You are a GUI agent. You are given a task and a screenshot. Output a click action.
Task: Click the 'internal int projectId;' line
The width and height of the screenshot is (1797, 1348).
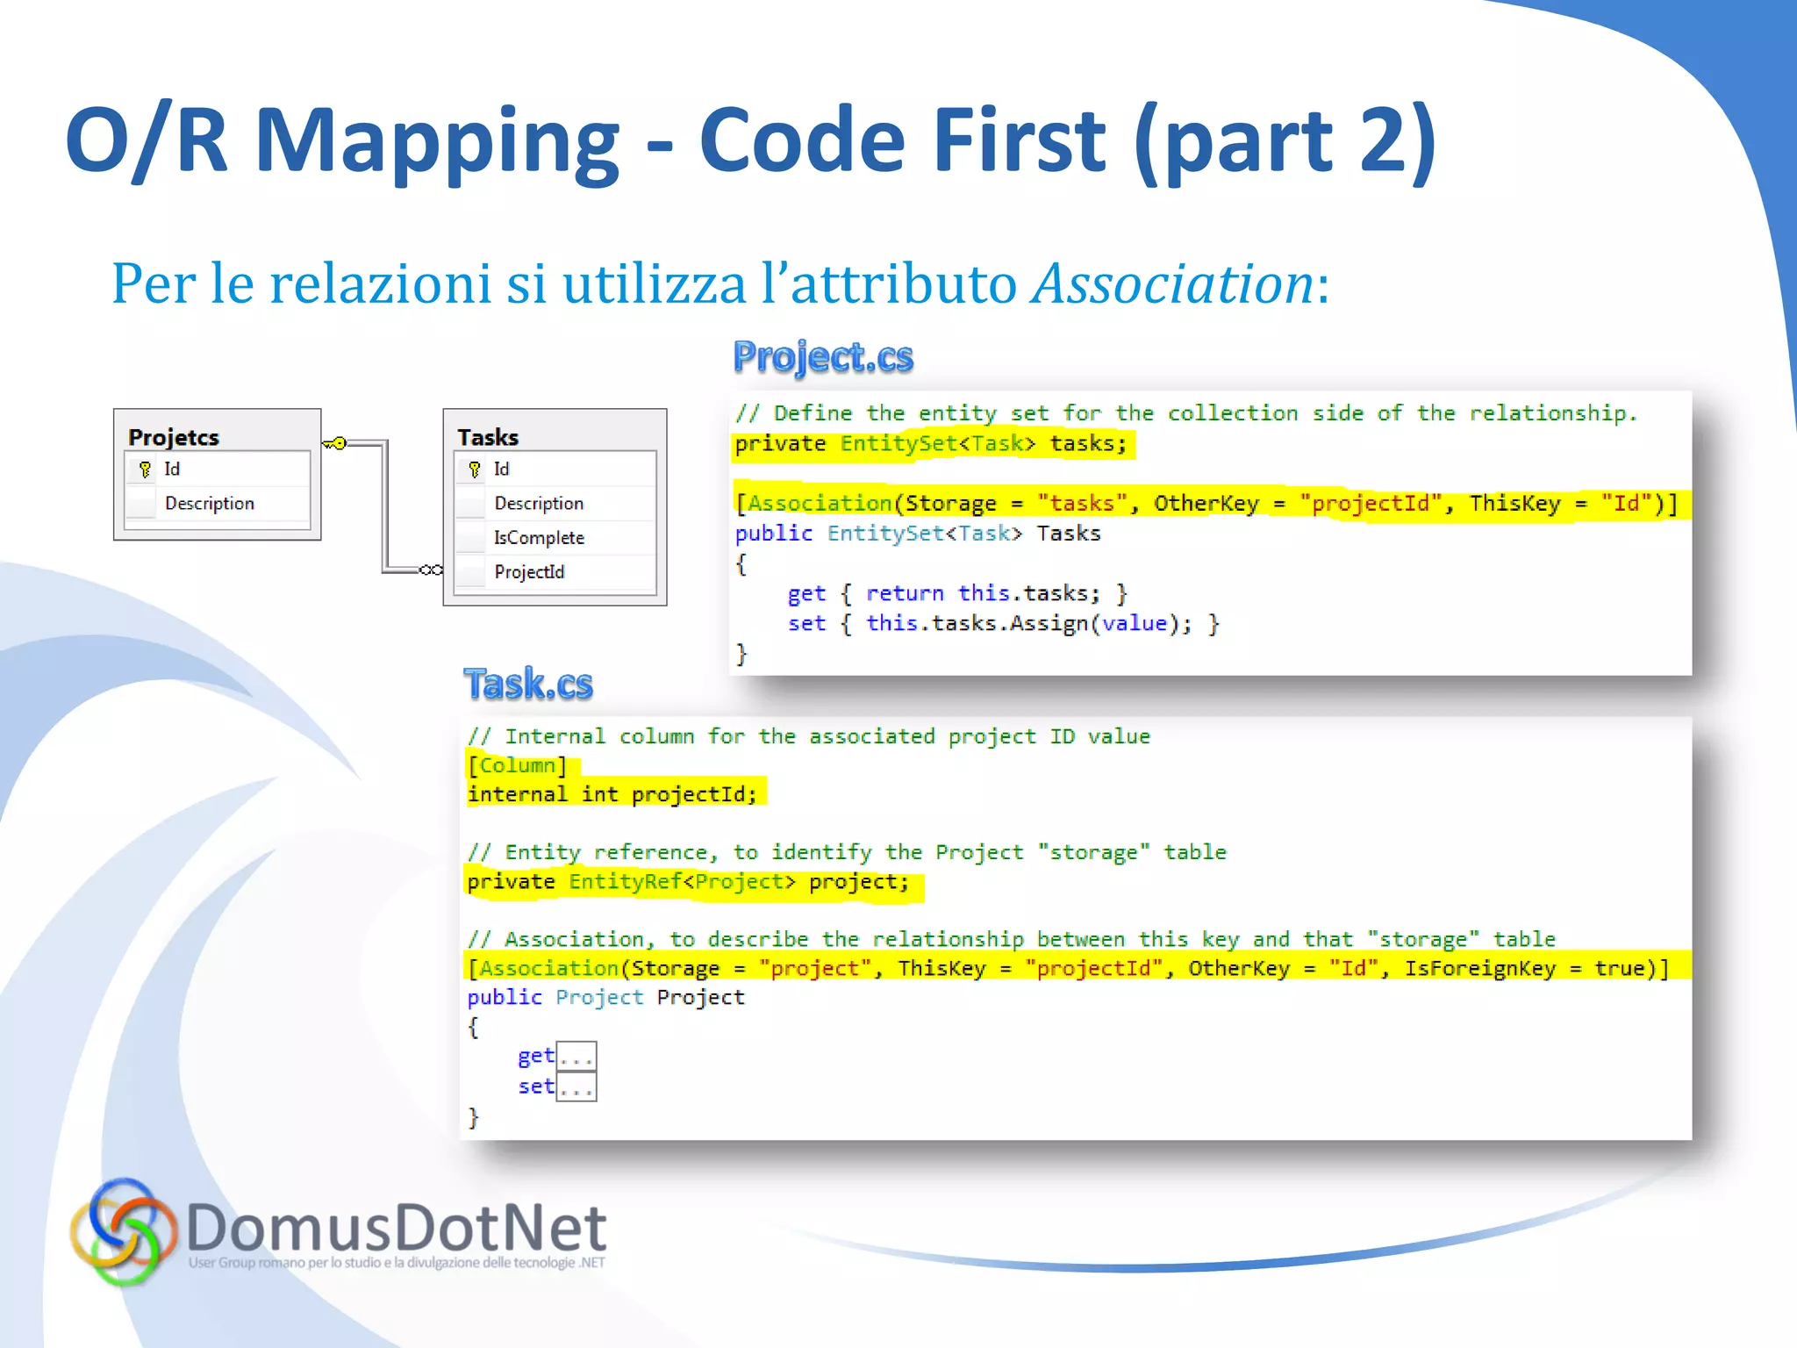pos(612,794)
